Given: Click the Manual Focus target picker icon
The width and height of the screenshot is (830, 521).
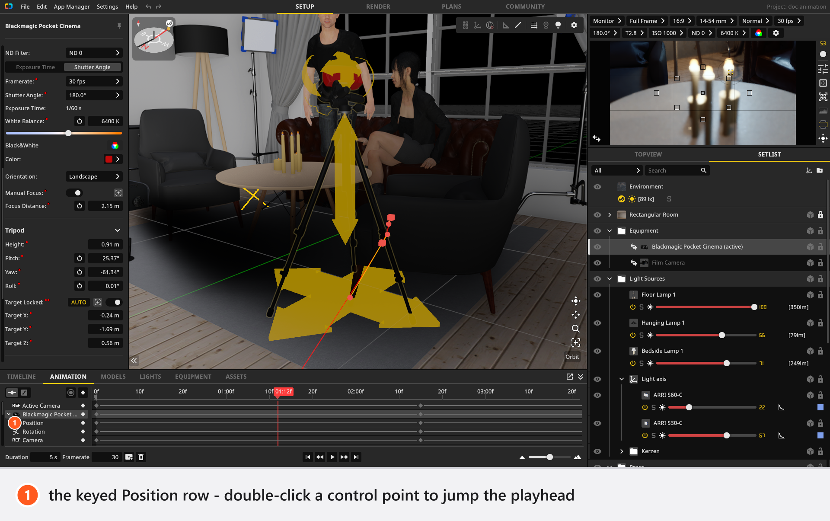Looking at the screenshot, I should click(x=118, y=193).
